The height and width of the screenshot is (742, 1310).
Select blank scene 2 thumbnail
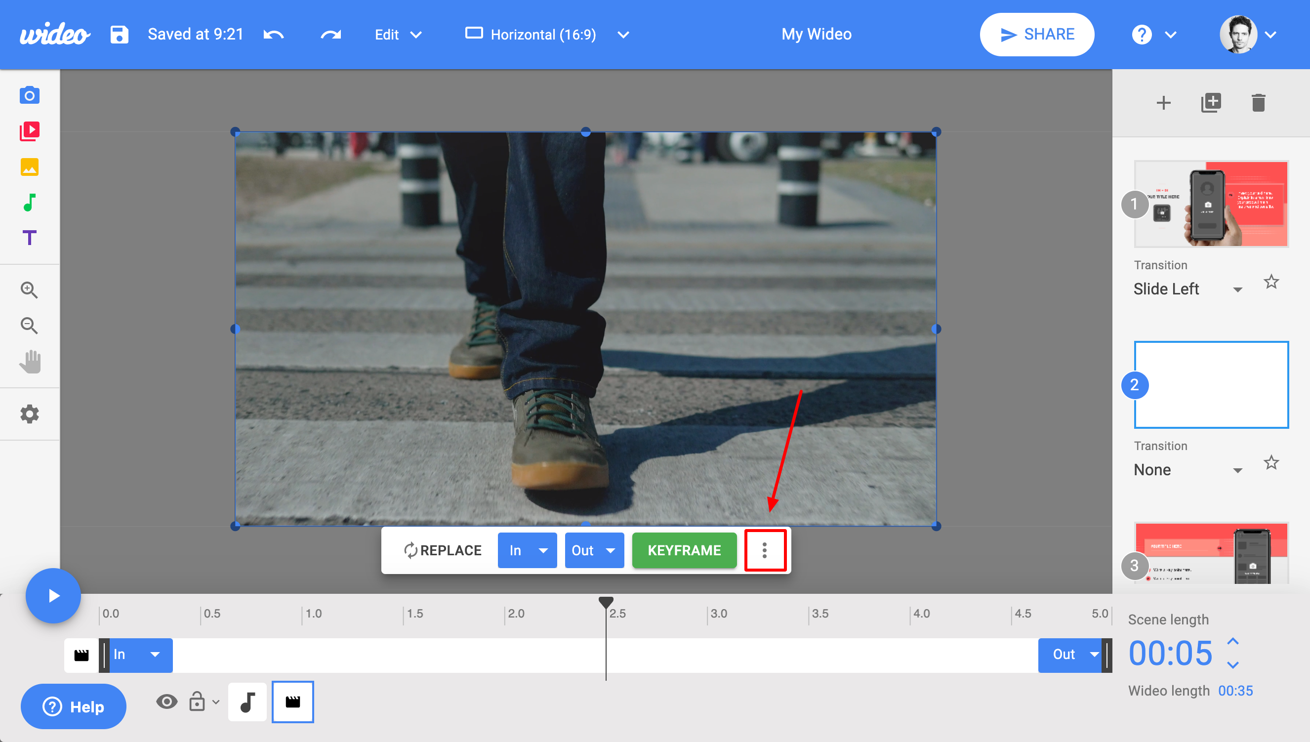(x=1211, y=385)
